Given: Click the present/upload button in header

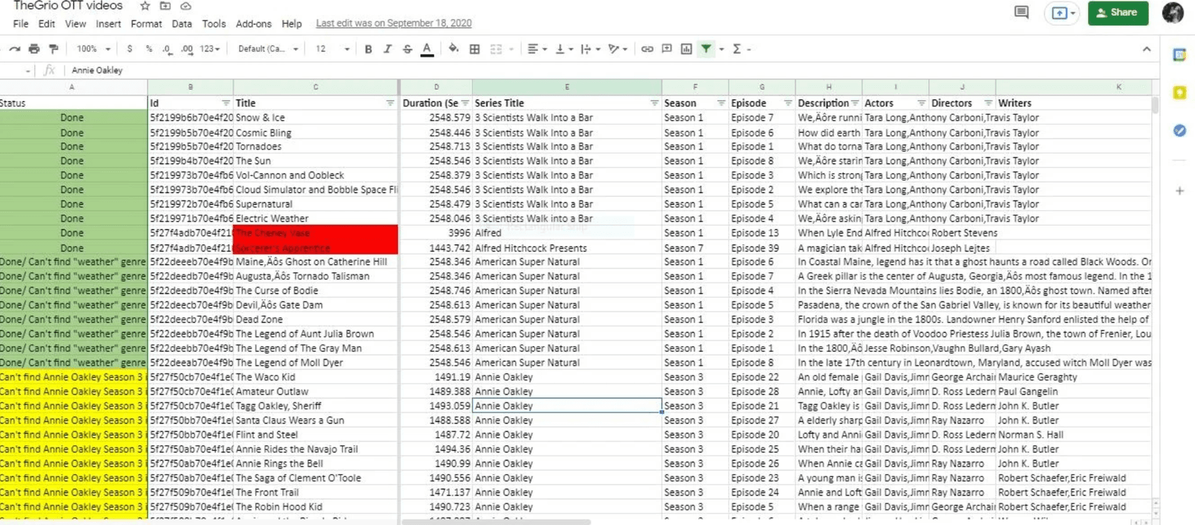Looking at the screenshot, I should point(1063,13).
